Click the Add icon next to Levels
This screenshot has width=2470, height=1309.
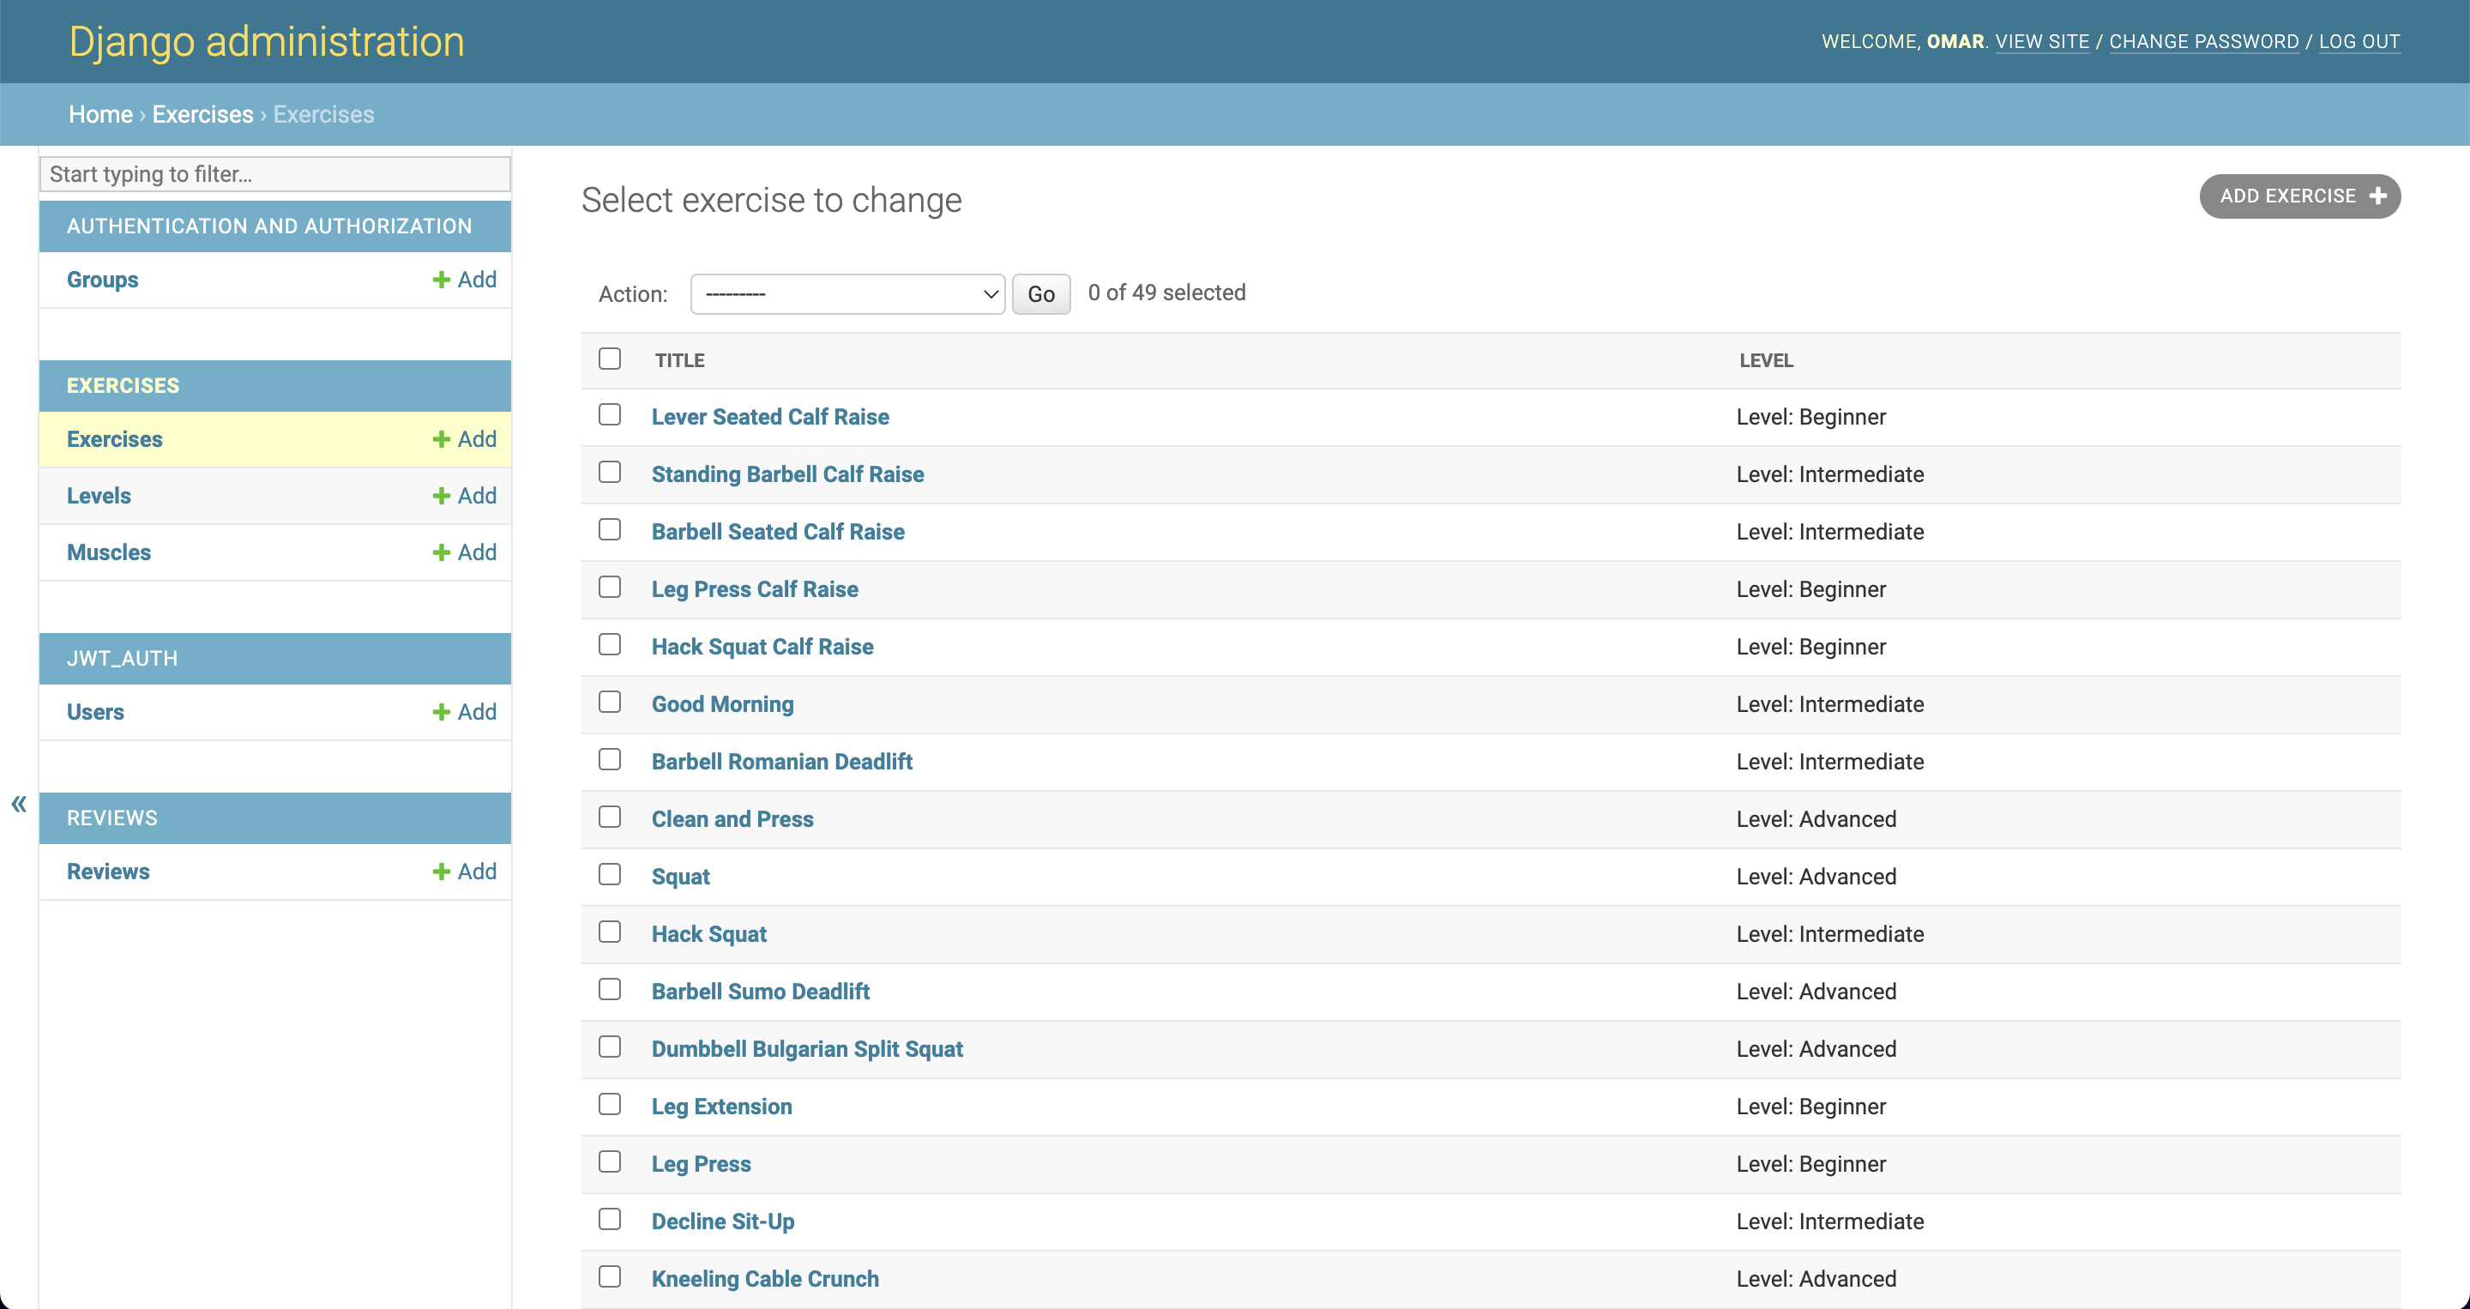(440, 495)
